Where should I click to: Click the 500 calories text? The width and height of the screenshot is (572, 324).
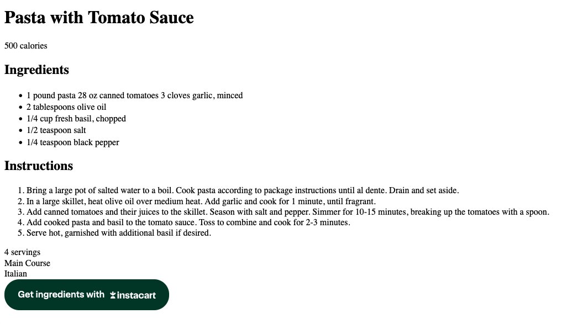[26, 46]
